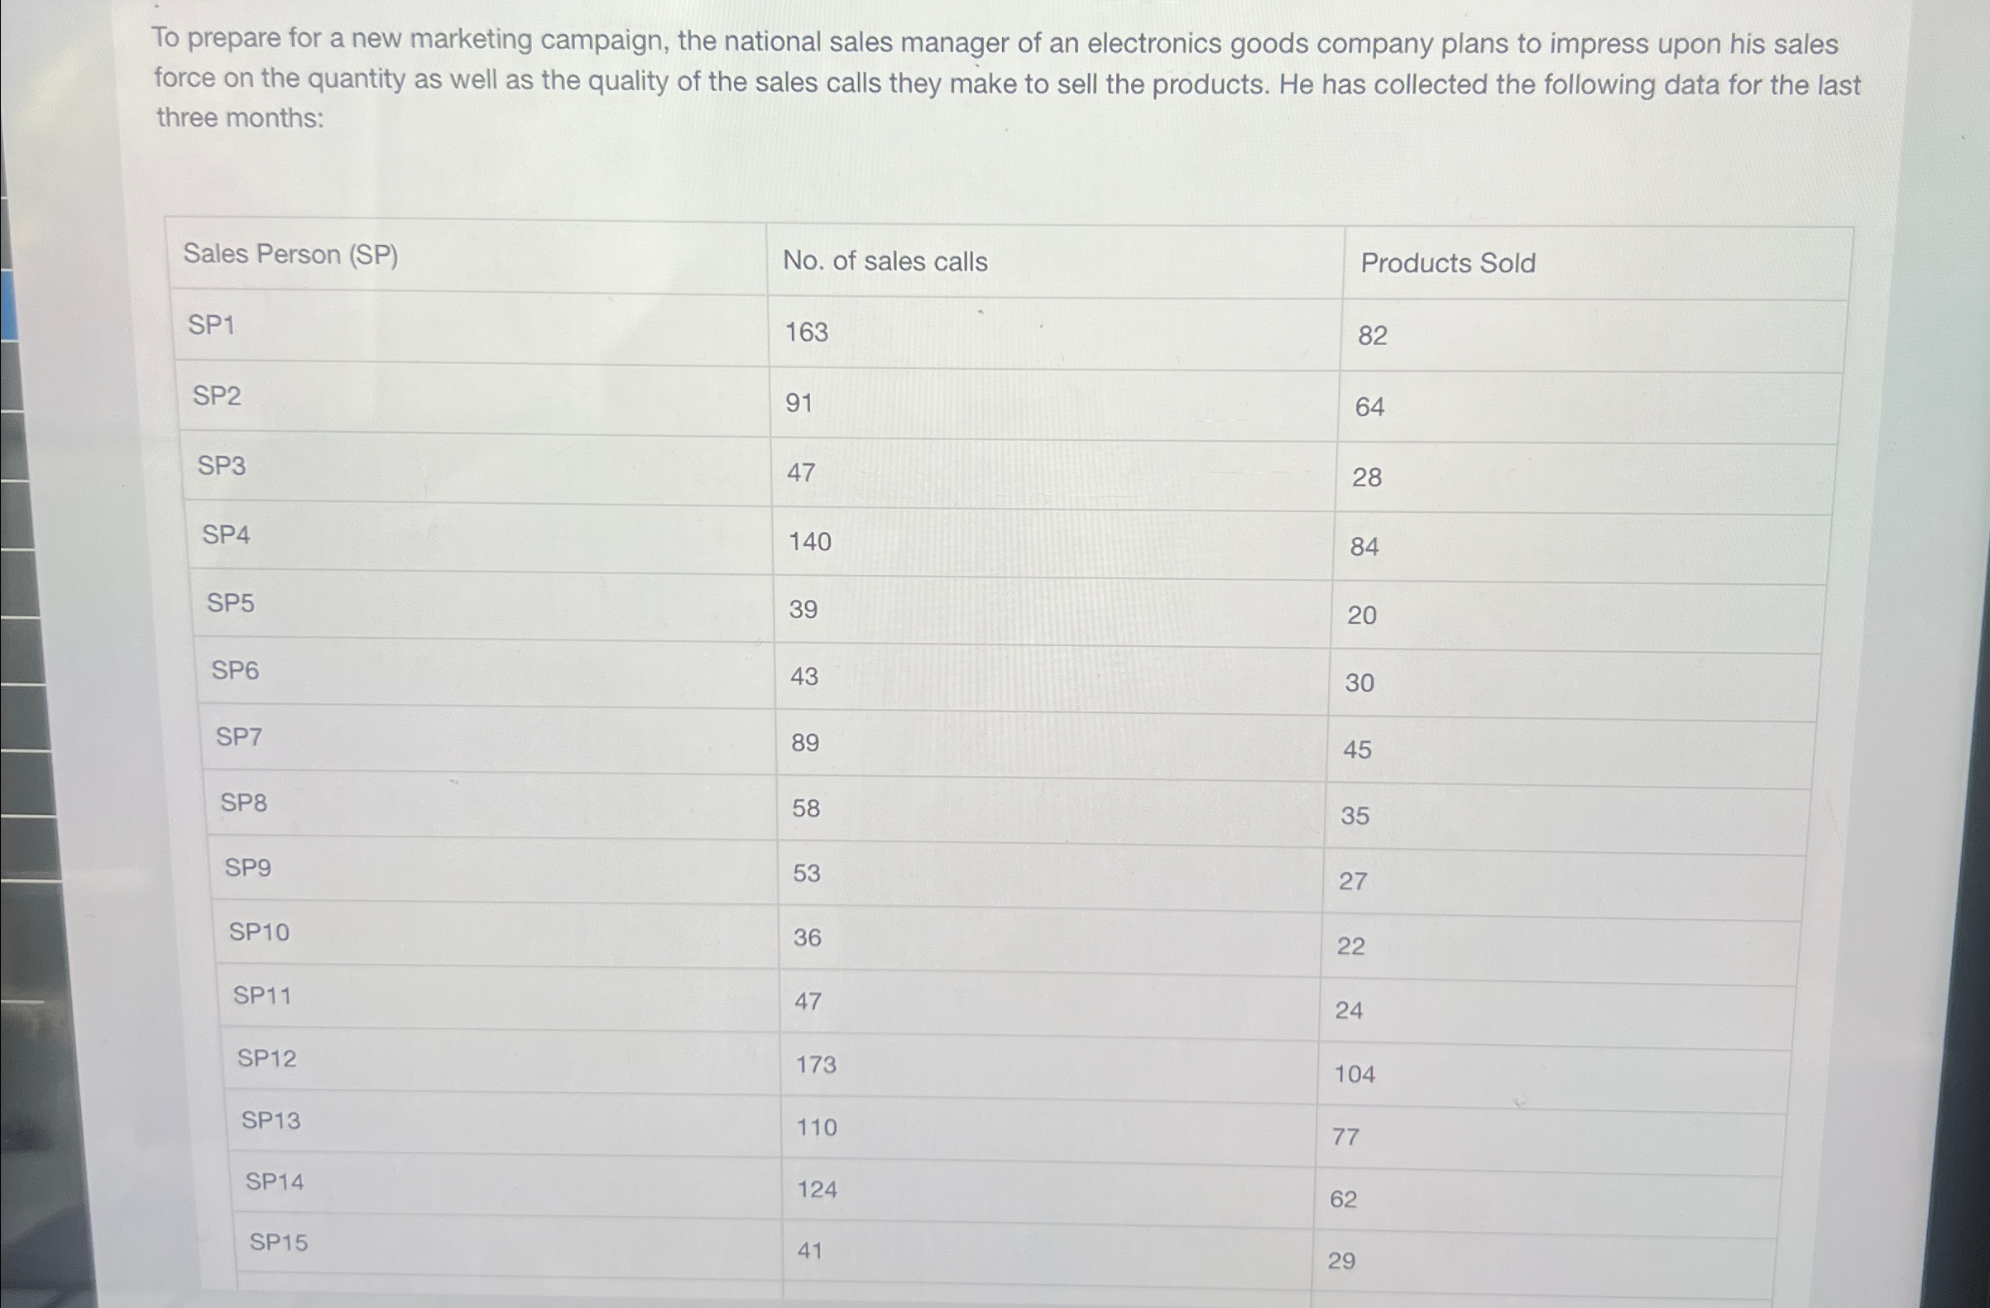Click the 163 sales calls value for SP1

[806, 333]
